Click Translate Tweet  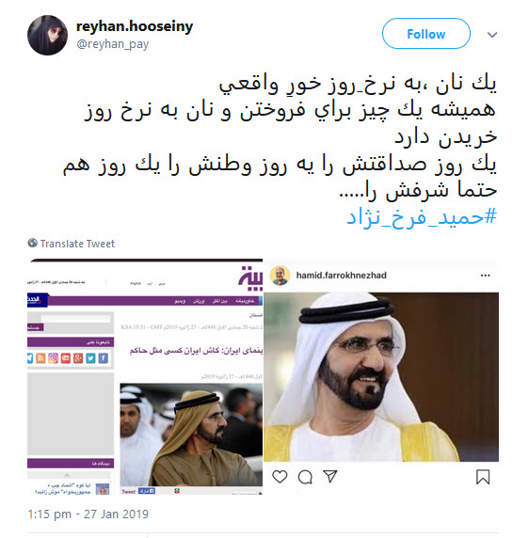(x=77, y=244)
